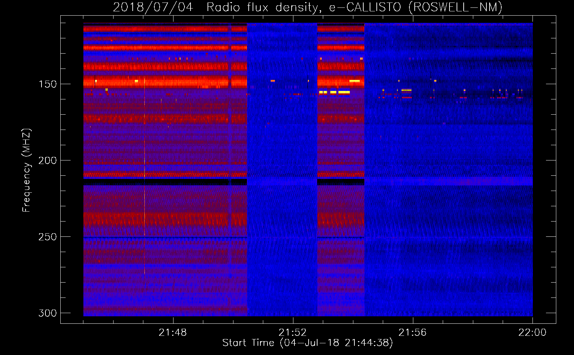This screenshot has height=355, width=574.
Task: Click the short black band after 21:53 at 213 MHz
Action: [x=341, y=182]
